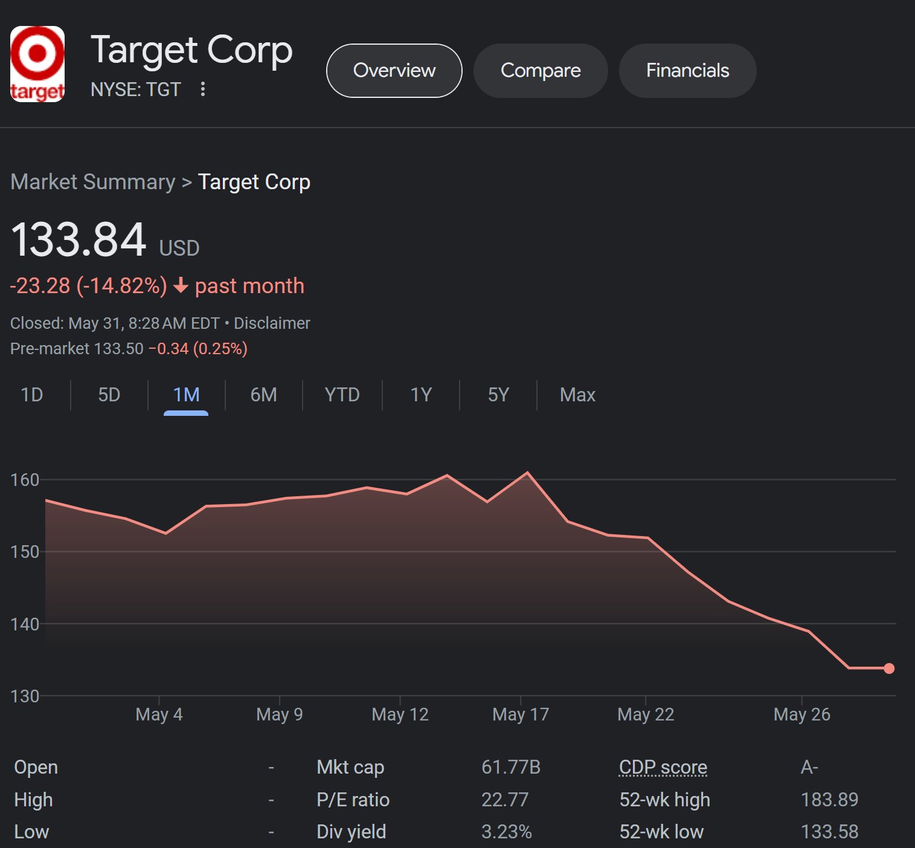This screenshot has height=848, width=915.
Task: Switch to the Compare tab
Action: tap(541, 71)
